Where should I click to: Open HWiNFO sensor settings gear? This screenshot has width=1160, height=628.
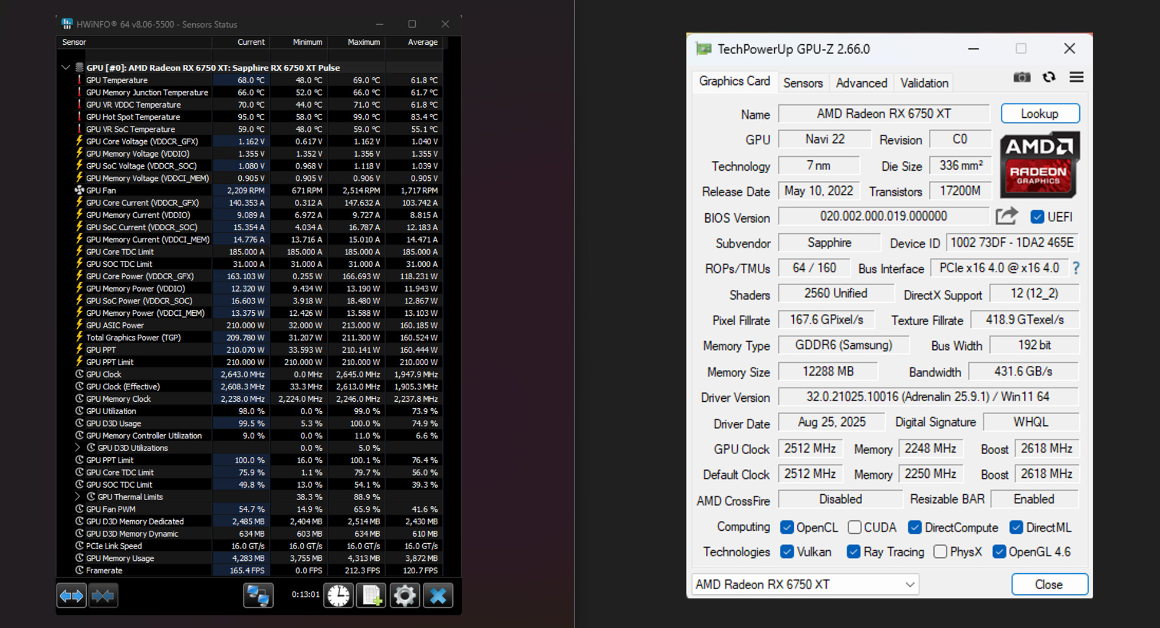tap(405, 596)
